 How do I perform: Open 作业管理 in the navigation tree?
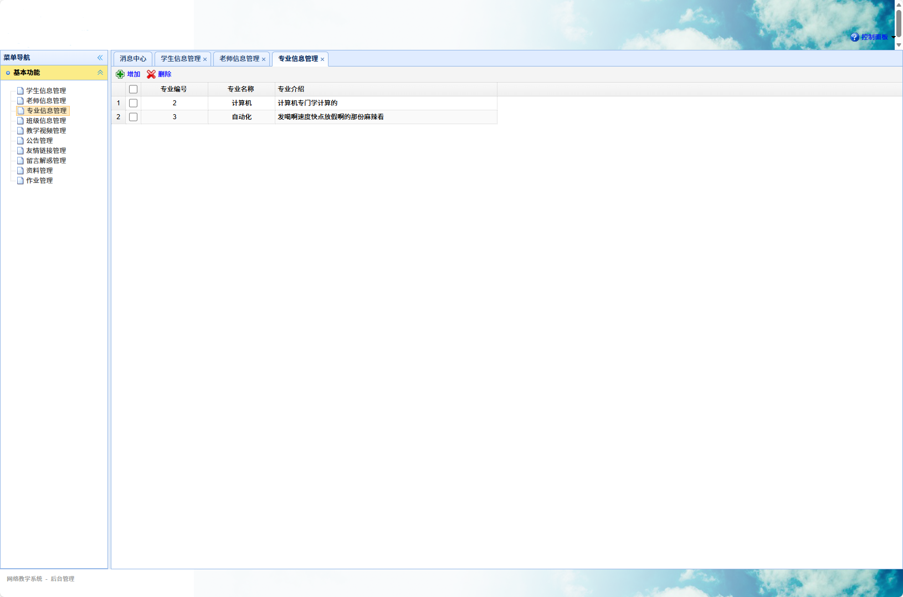(x=39, y=181)
